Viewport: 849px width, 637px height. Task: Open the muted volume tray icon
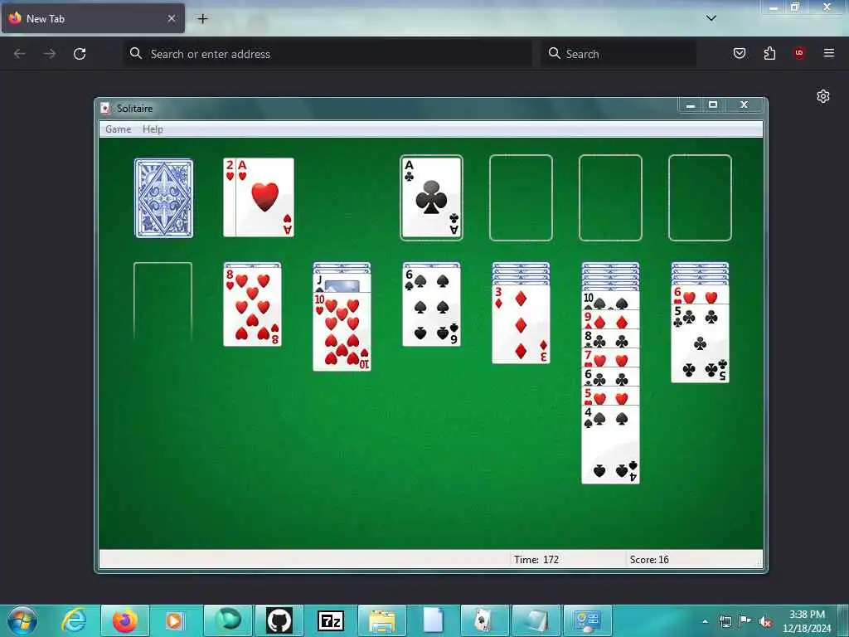coord(765,621)
